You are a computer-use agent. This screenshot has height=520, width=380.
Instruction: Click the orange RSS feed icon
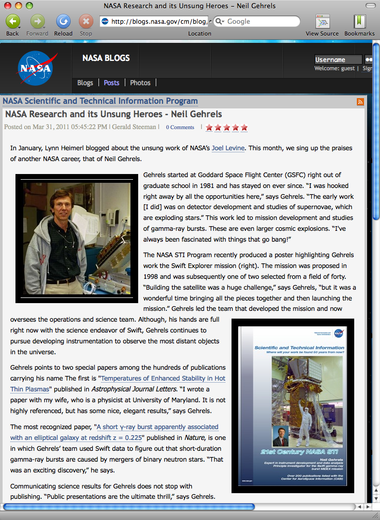point(360,102)
